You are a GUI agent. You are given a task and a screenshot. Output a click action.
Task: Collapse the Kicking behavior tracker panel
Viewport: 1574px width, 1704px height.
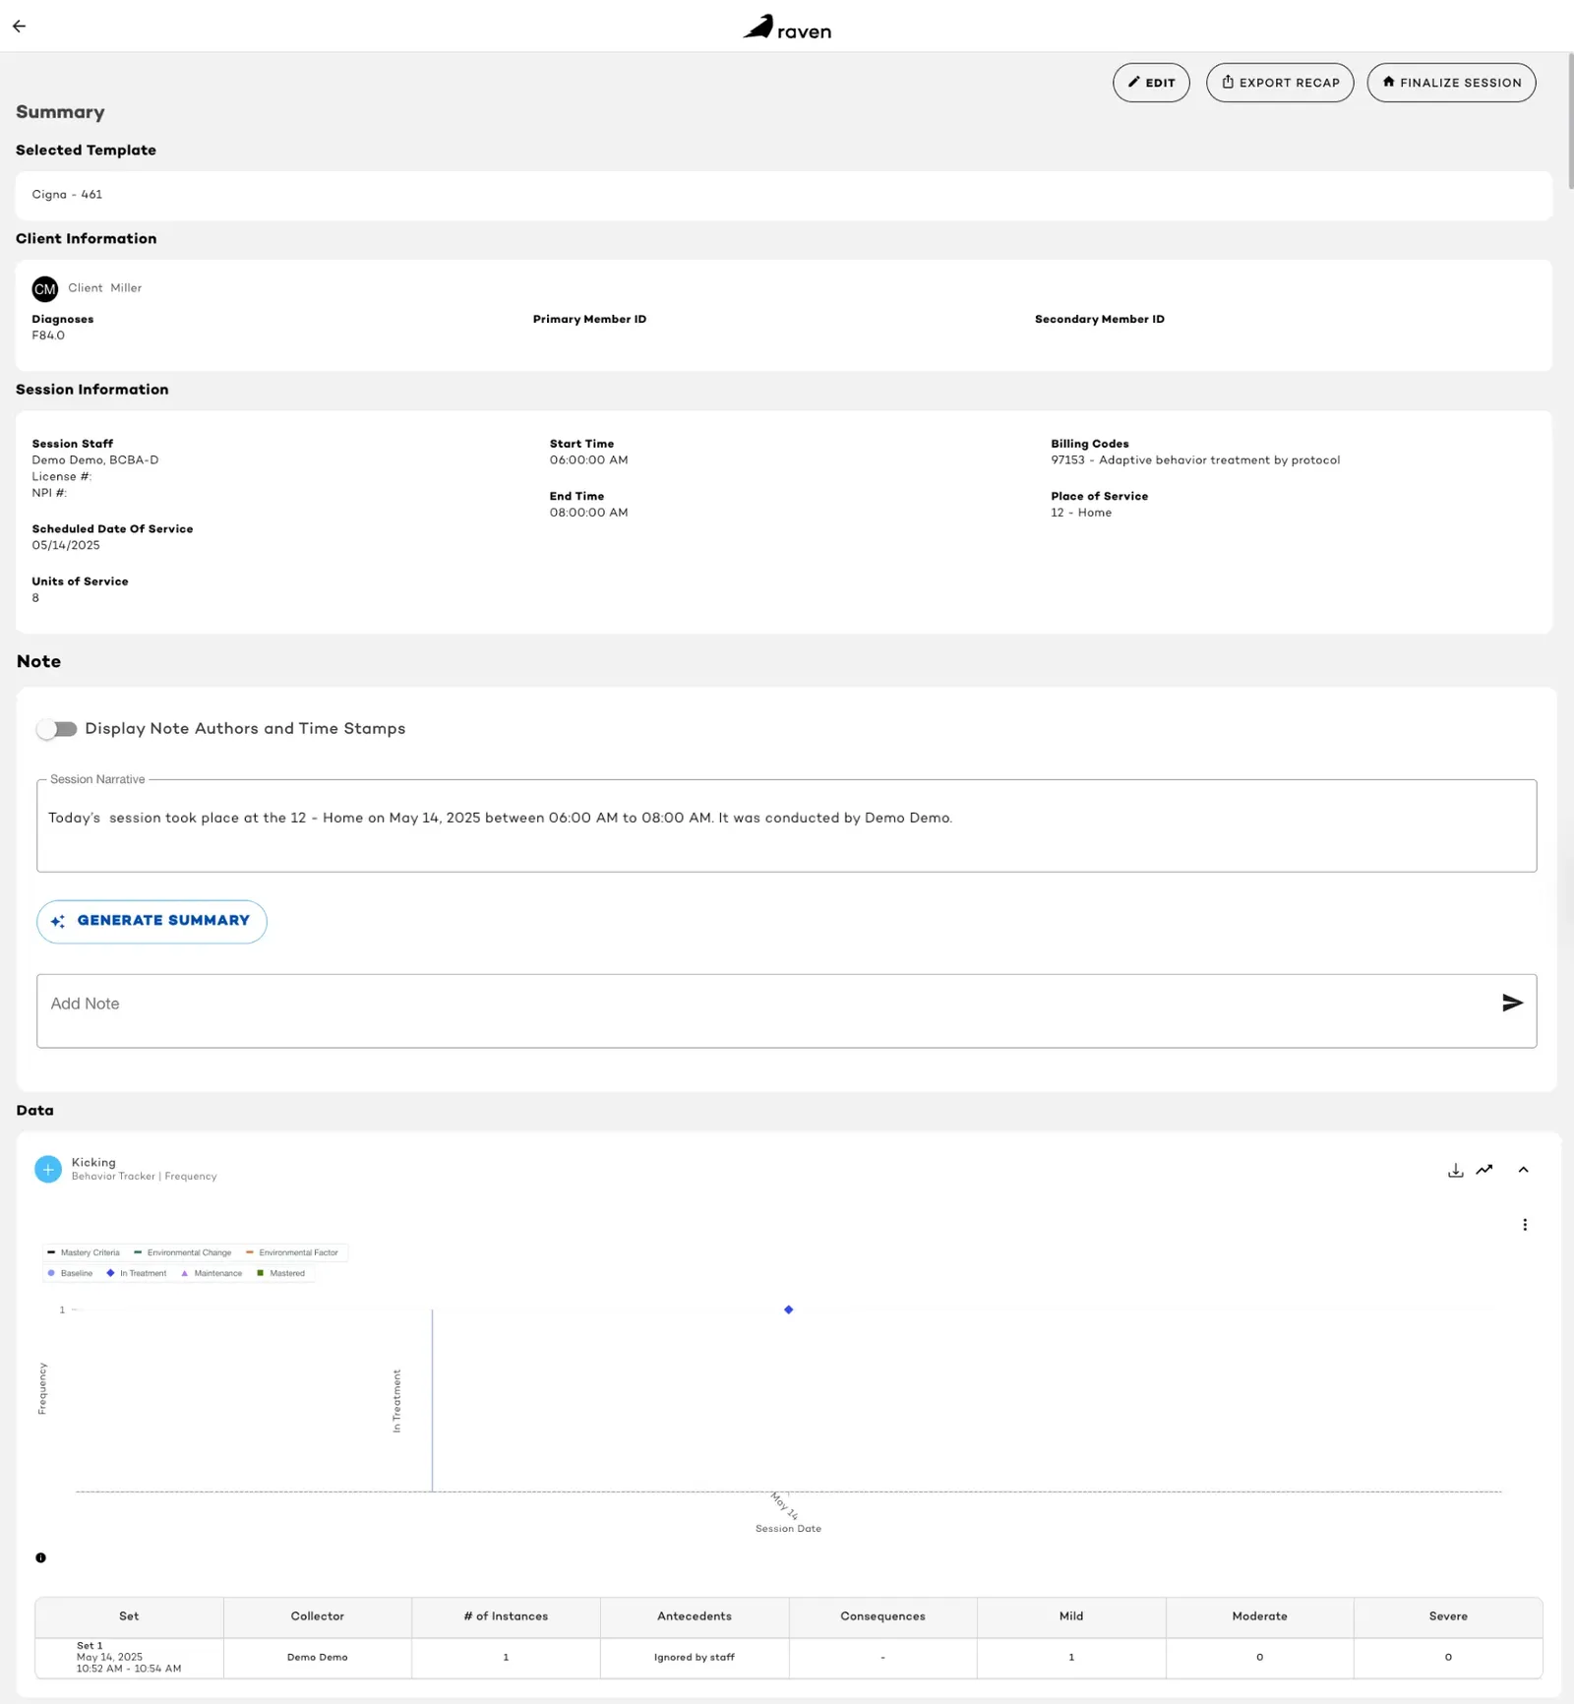pos(1523,1170)
